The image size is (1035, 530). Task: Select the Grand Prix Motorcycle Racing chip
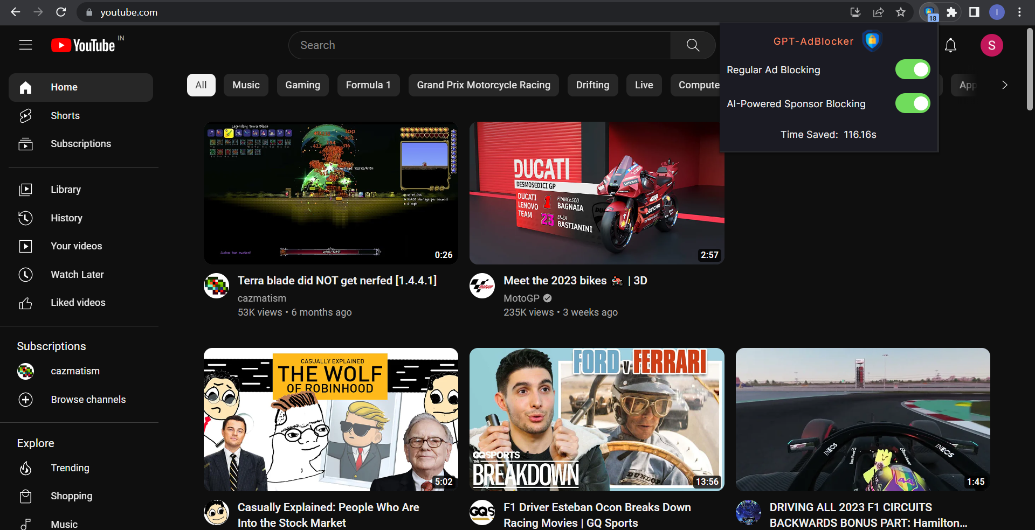484,85
